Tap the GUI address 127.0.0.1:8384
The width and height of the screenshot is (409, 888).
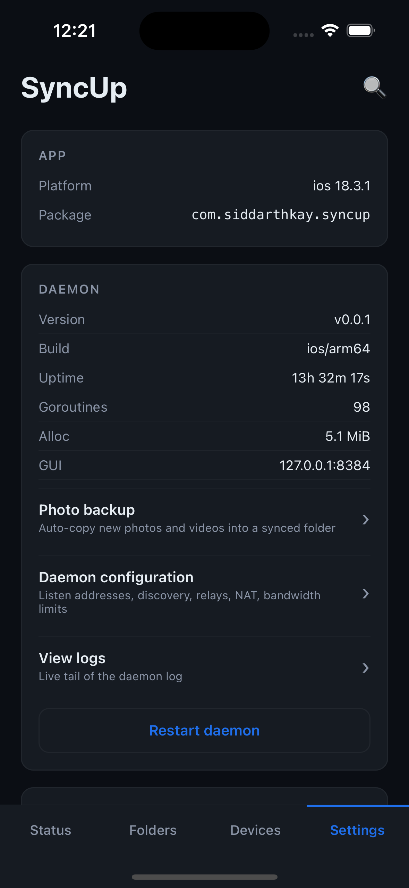coord(325,466)
